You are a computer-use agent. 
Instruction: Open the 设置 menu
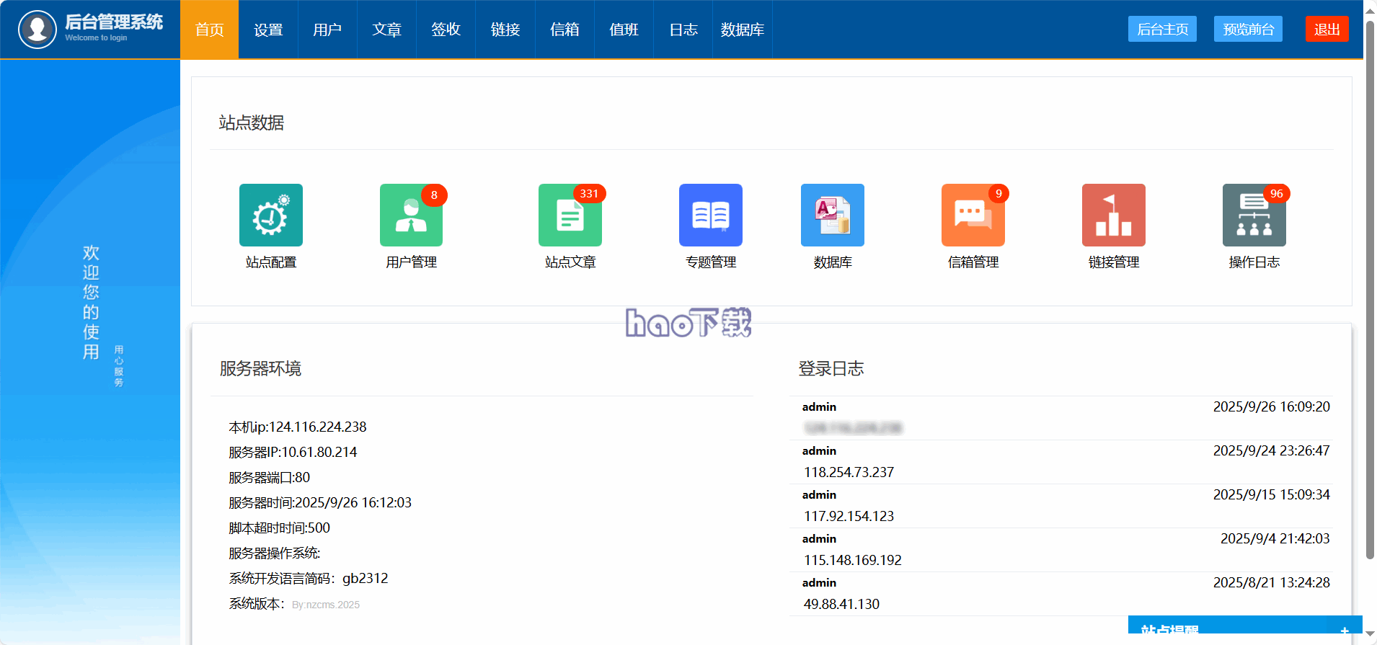[268, 30]
